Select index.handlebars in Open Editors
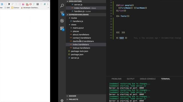The image size is (183, 102). tap(86, 8)
